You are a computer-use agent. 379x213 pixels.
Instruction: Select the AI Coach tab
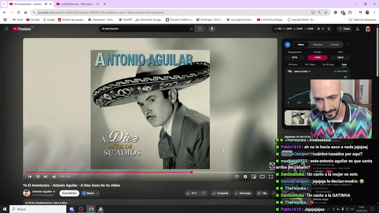(335, 45)
